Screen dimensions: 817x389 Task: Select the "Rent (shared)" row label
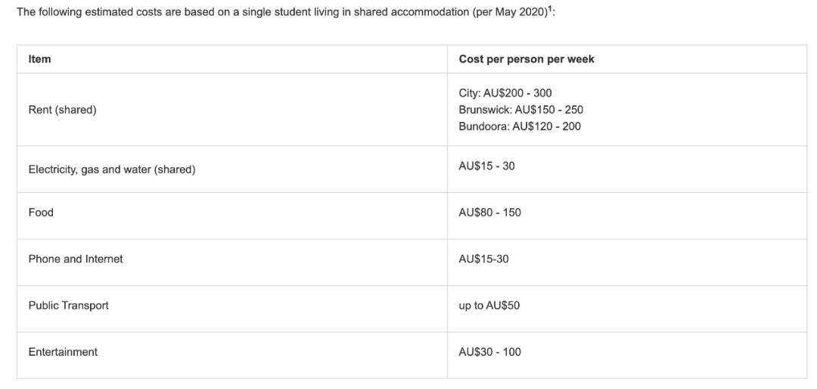click(62, 110)
